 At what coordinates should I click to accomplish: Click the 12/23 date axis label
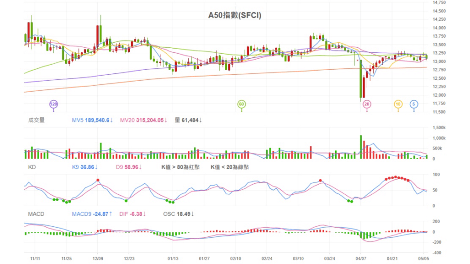click(129, 258)
